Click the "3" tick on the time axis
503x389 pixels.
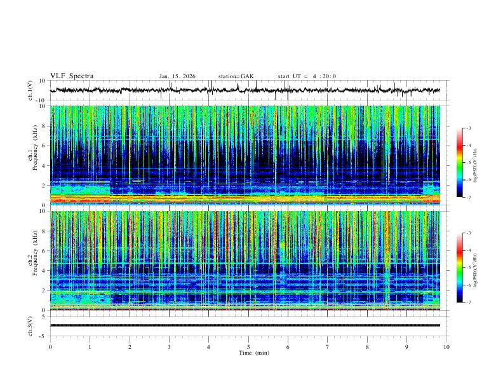[169, 347]
